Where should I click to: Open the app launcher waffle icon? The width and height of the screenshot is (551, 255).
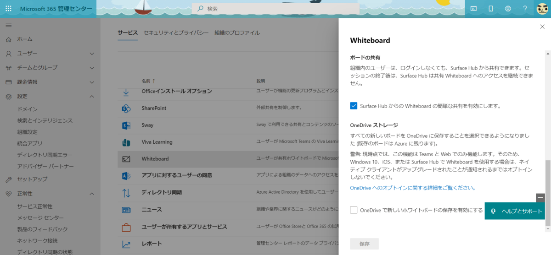click(x=8, y=9)
